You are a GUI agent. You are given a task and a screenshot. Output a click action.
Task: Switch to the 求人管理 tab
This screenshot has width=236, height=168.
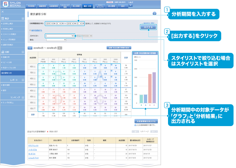(112, 6)
